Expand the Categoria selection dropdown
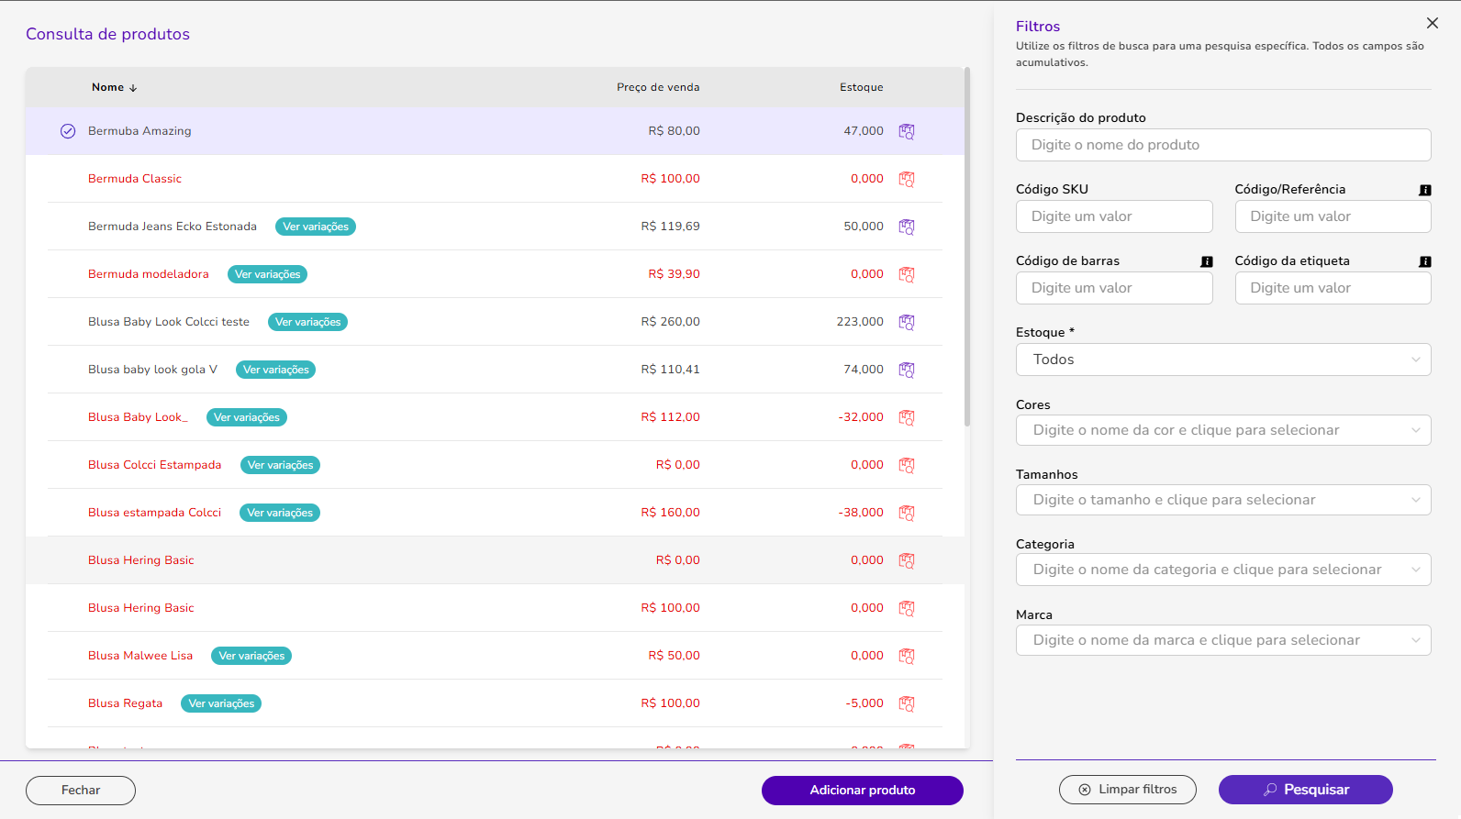 pyautogui.click(x=1223, y=570)
